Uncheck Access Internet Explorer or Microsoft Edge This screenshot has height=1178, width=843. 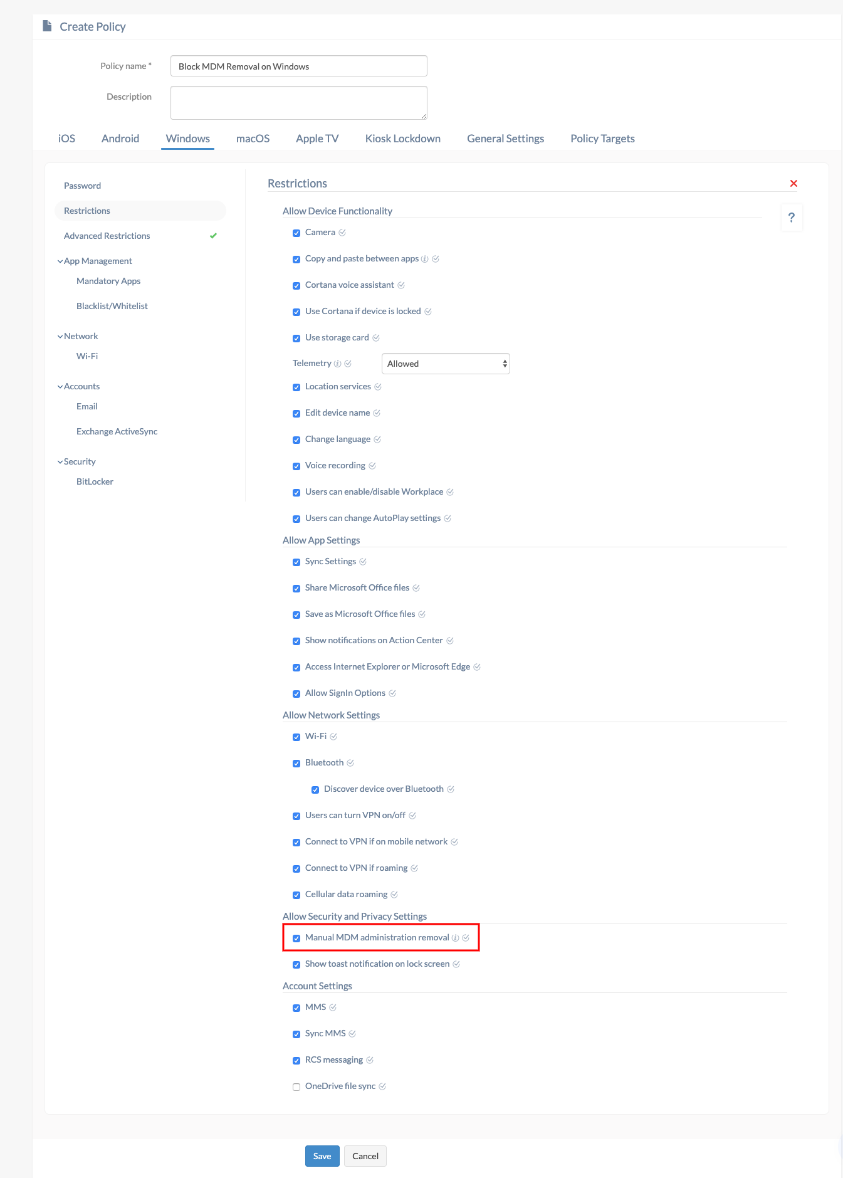(296, 668)
